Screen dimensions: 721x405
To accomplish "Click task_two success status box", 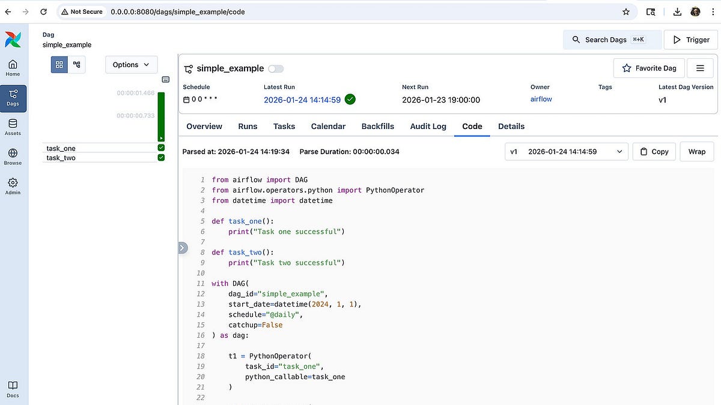I will point(161,158).
